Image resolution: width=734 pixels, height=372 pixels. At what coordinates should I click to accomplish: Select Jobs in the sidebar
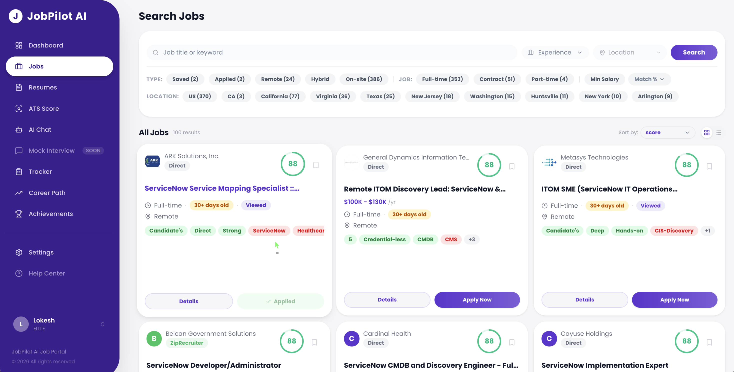pos(59,66)
